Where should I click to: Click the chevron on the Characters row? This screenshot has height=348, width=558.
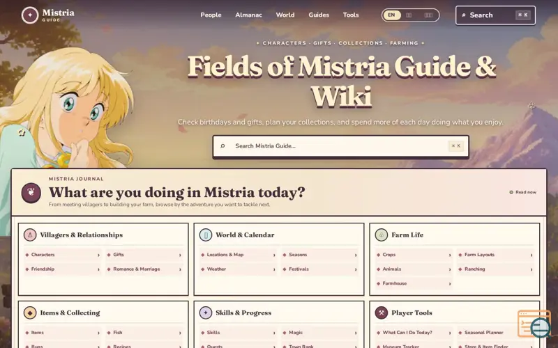tap(98, 255)
